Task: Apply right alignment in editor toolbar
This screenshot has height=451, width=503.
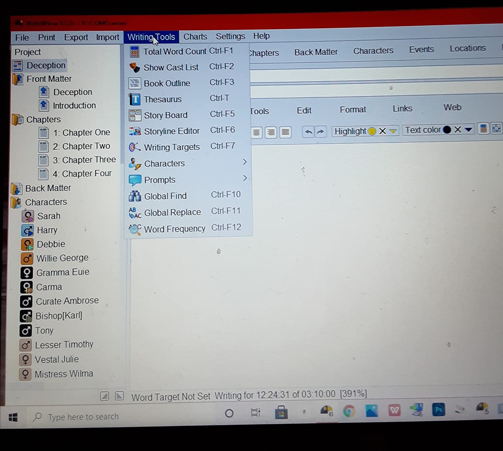Action: point(271,132)
